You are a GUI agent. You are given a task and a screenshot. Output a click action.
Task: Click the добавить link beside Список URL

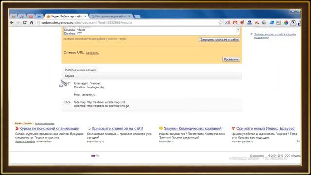92,53
